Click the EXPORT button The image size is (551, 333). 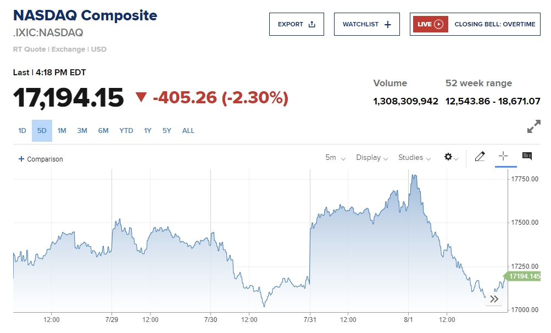(x=296, y=24)
